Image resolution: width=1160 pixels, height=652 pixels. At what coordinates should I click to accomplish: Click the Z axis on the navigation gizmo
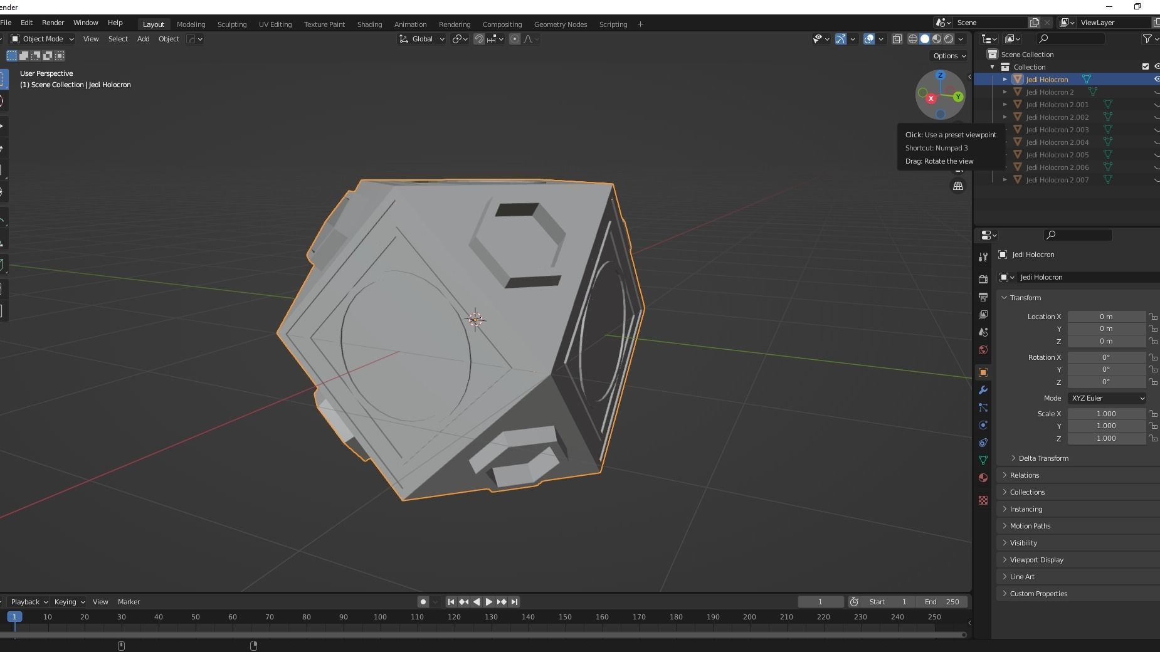pos(940,75)
